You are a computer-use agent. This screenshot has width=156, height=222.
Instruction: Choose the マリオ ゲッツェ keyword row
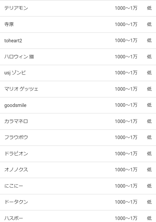(x=78, y=89)
